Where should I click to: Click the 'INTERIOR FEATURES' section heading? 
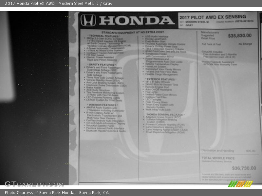point(103,105)
